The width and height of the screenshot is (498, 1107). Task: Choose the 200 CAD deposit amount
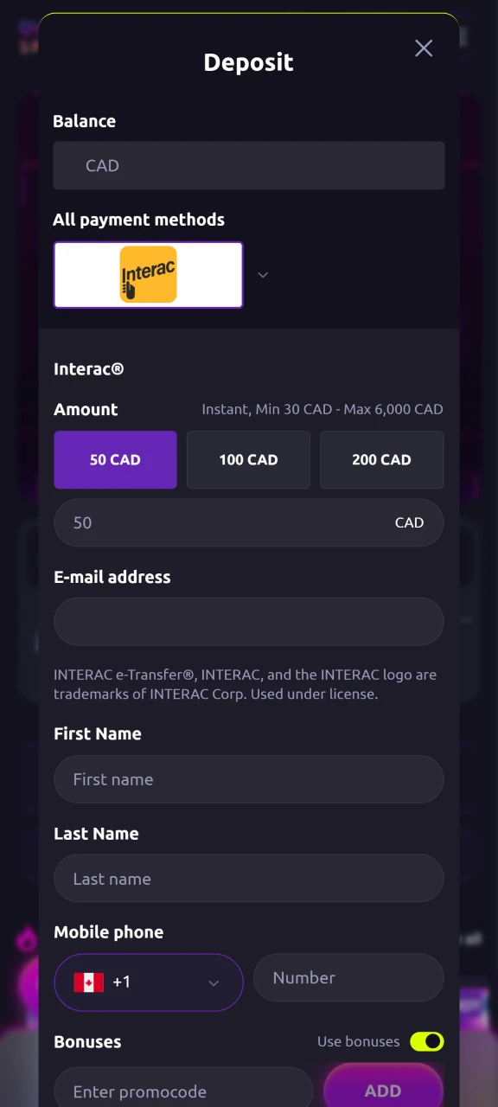point(381,459)
